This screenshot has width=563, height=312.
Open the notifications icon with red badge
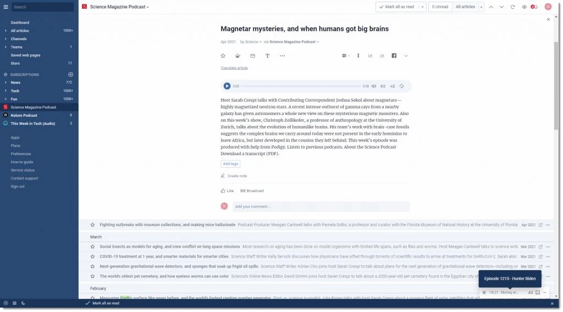coord(534,7)
